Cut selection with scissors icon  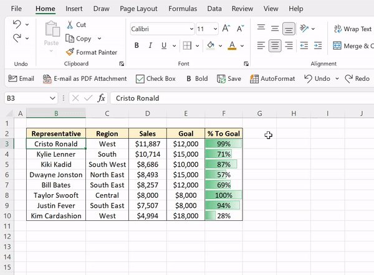70,24
